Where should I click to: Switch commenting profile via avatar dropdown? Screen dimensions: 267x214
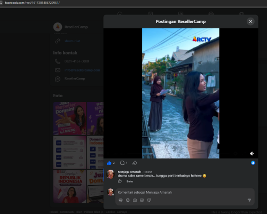point(111,192)
